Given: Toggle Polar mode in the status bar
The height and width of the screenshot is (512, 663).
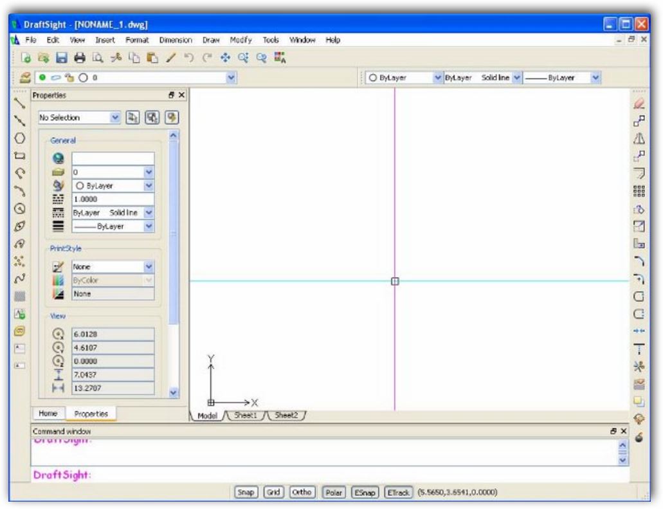Looking at the screenshot, I should point(334,493).
